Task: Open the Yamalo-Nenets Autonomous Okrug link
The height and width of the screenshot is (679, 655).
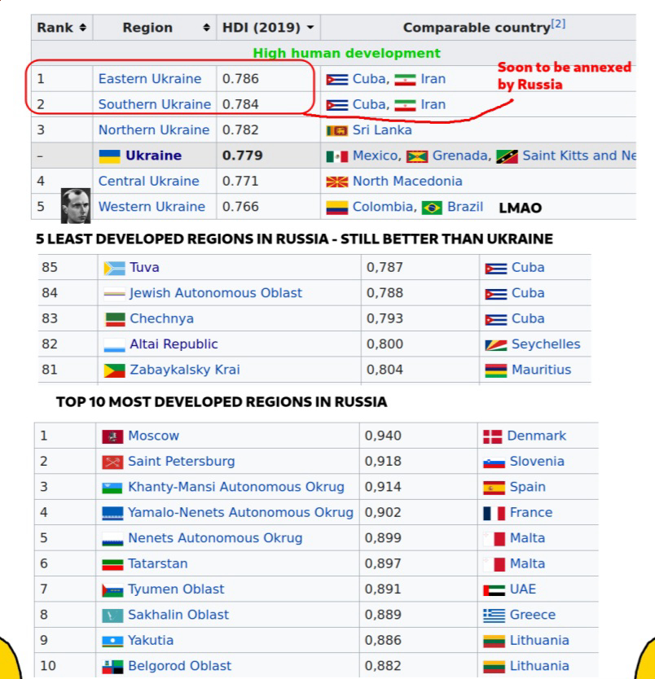Action: pos(240,512)
